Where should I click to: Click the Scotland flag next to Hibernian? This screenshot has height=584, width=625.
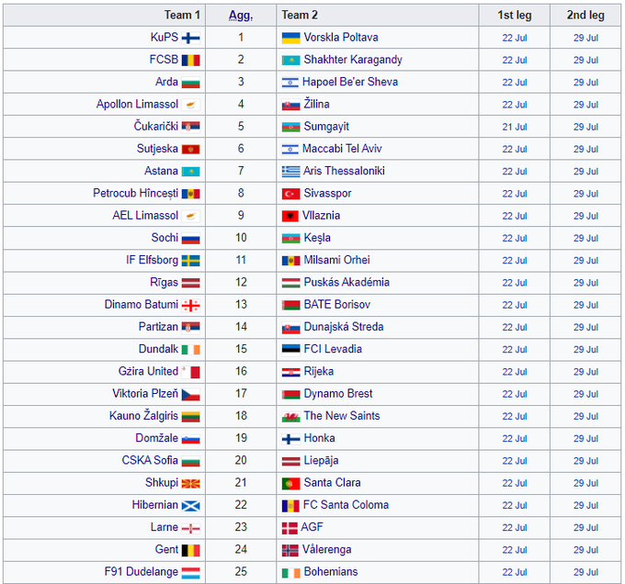[190, 505]
